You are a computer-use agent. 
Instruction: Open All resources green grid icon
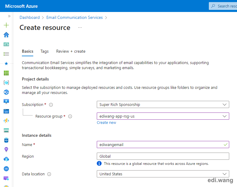click(6, 73)
